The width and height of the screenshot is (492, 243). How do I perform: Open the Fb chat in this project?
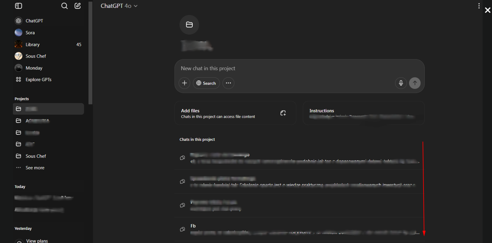[x=299, y=229]
